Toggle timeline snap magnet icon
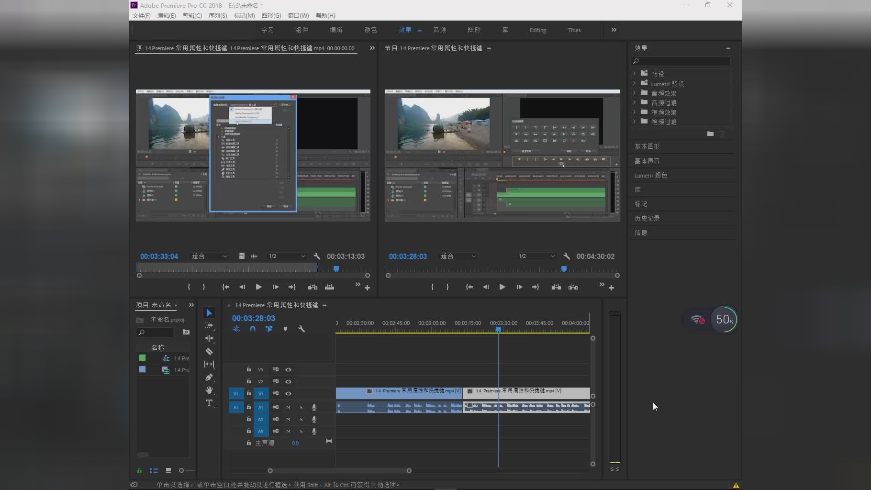871x490 pixels. [253, 329]
